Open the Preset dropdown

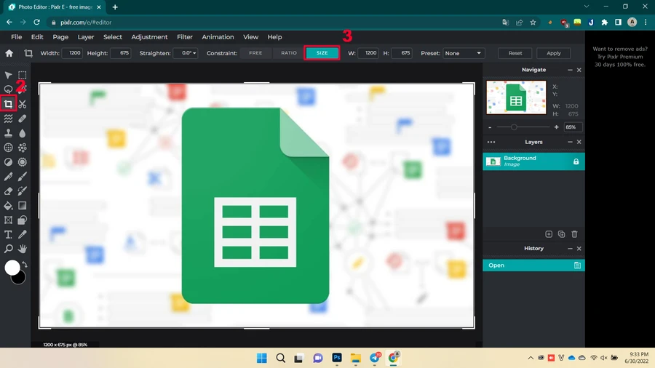pyautogui.click(x=464, y=53)
